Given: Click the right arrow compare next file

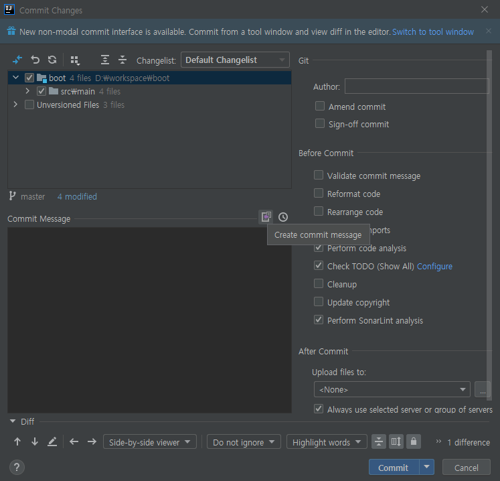Looking at the screenshot, I should 92,441.
